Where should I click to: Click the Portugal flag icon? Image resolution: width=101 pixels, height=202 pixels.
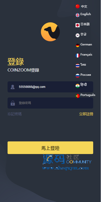pos(78,96)
